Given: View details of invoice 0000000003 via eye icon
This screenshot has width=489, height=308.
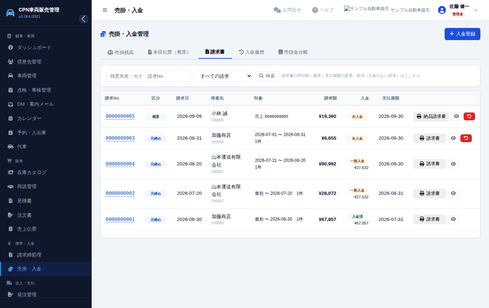Looking at the screenshot, I should pyautogui.click(x=453, y=138).
